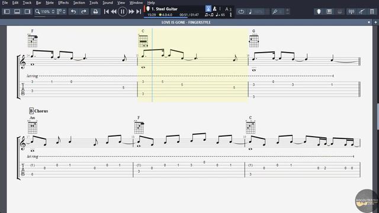Select the LOVE IS GONE - FINGERSTYLE tab

coord(186,22)
